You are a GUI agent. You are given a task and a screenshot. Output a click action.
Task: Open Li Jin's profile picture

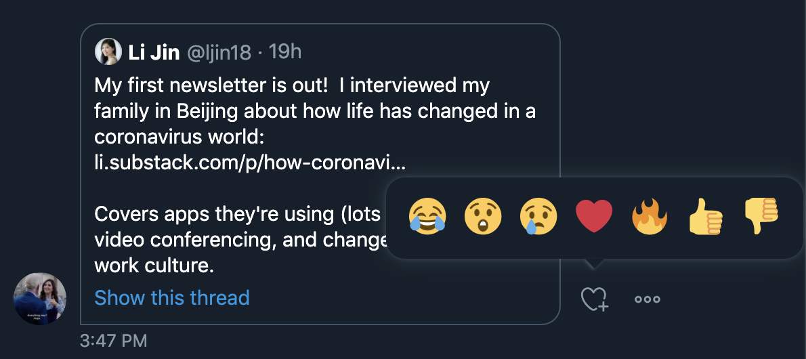[108, 52]
